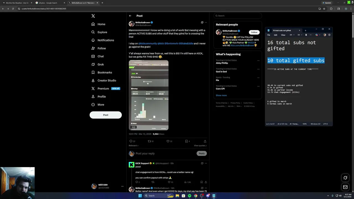Open Premium 50% off in sidebar
Viewport: 354px width, 199px height.
105,89
